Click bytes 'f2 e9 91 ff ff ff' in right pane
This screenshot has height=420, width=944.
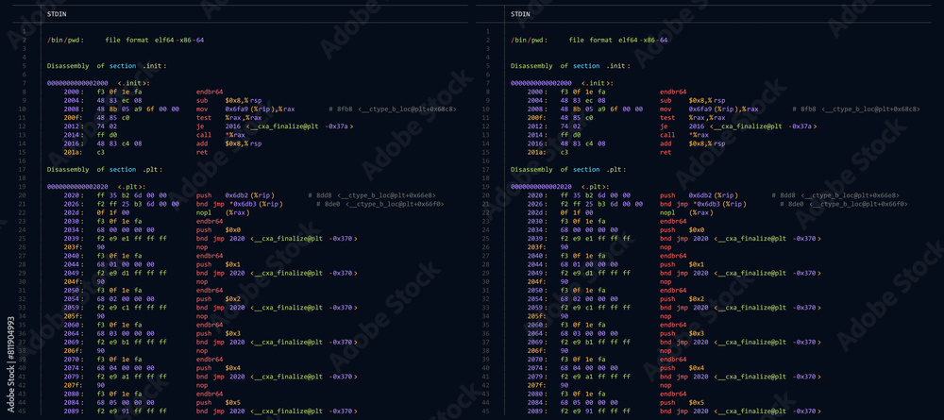pos(595,412)
